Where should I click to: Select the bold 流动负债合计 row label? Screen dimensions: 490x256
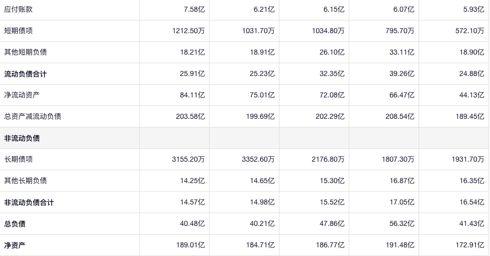25,74
